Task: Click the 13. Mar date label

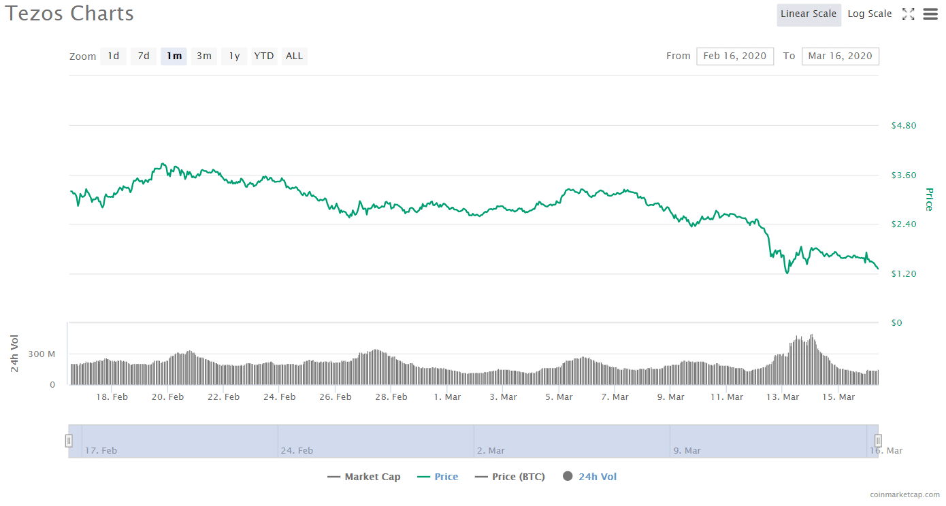Action: 782,397
